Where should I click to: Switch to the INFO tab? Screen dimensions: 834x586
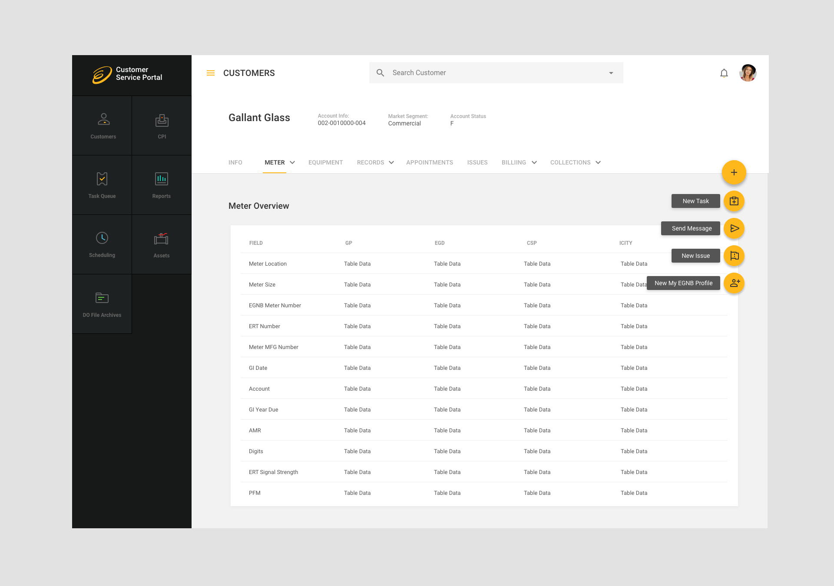[x=235, y=162]
